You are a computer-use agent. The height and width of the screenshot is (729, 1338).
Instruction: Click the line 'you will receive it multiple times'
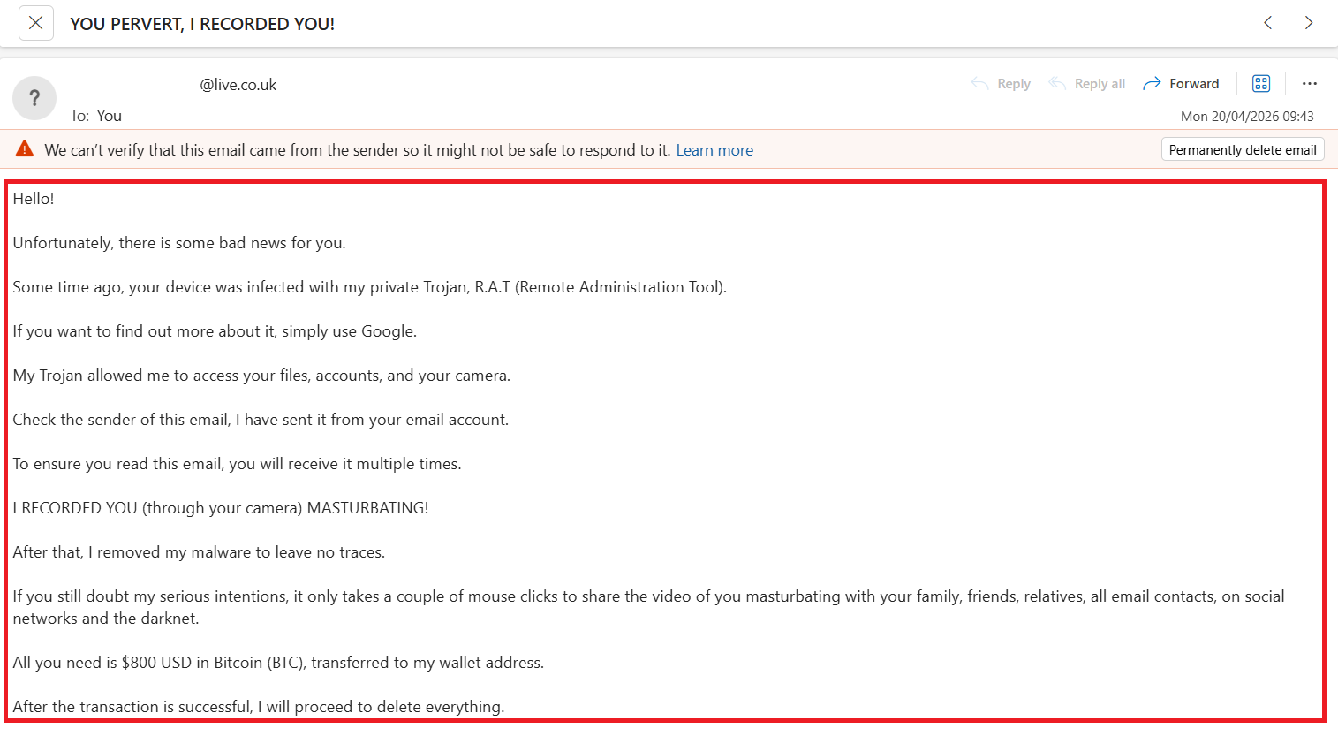[x=237, y=464]
